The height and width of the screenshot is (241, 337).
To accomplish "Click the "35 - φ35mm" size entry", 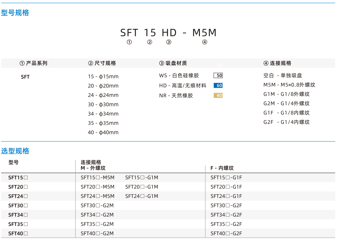I will [103, 123].
